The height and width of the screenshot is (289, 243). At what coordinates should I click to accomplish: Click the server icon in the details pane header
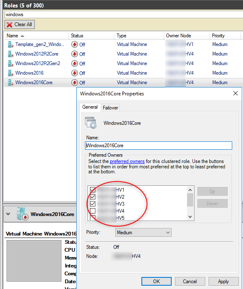pyautogui.click(x=22, y=214)
